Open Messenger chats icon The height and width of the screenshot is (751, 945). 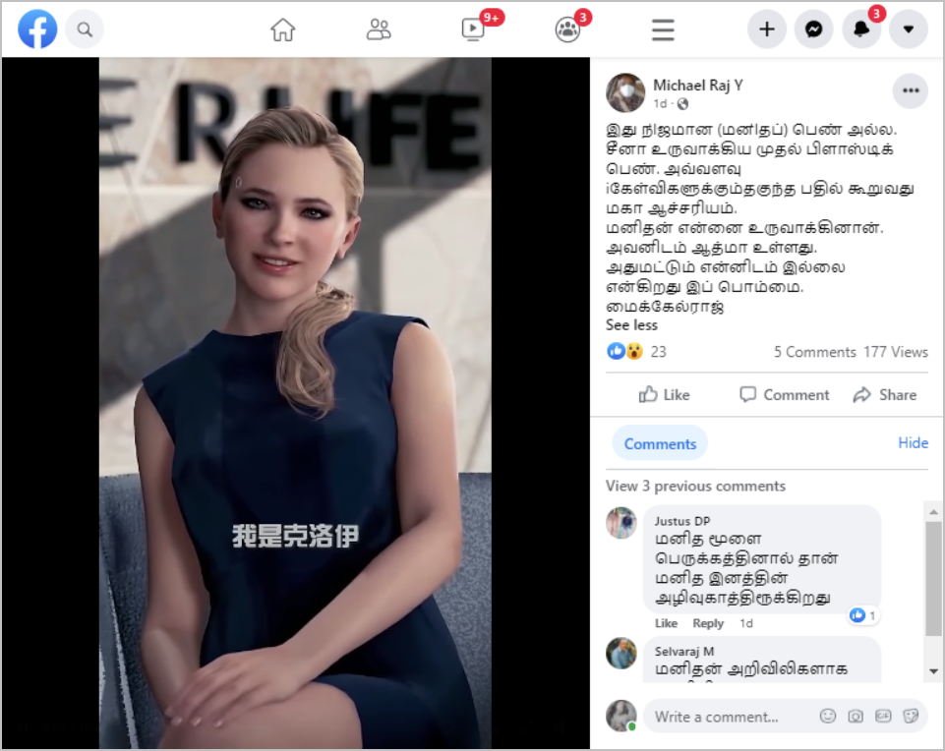813,29
